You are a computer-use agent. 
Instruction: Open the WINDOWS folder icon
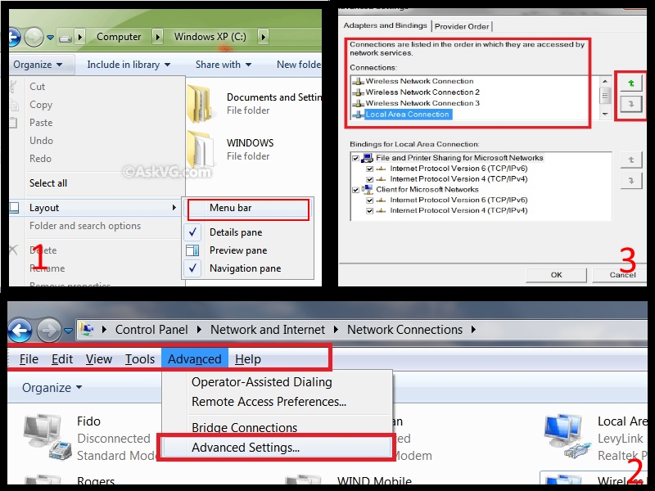(201, 149)
